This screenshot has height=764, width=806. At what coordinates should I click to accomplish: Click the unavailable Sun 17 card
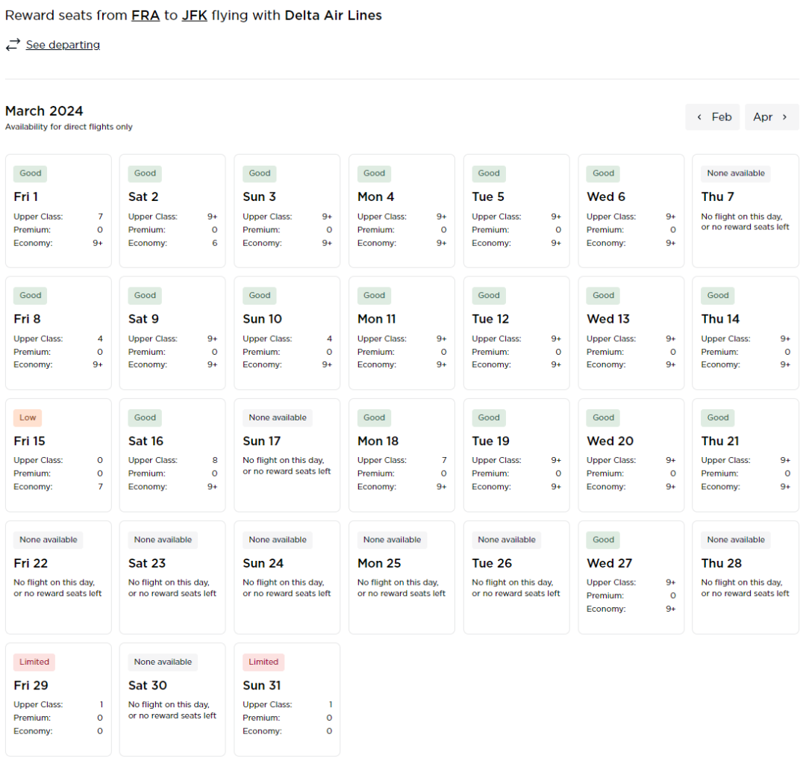pyautogui.click(x=287, y=455)
